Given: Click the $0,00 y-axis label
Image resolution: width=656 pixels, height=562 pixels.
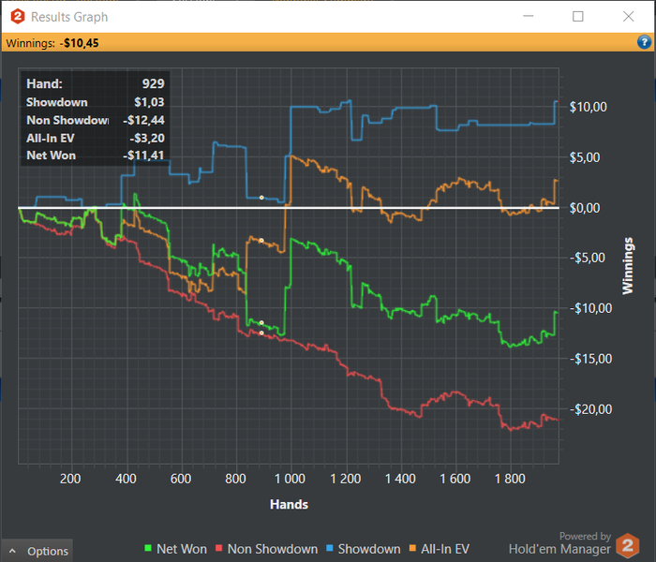Looking at the screenshot, I should pyautogui.click(x=585, y=208).
